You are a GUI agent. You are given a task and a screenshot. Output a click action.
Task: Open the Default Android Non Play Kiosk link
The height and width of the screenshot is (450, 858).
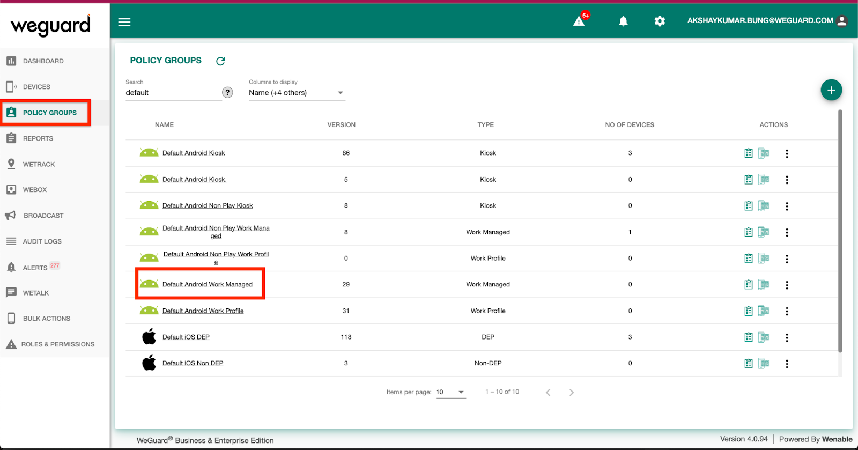[208, 205]
